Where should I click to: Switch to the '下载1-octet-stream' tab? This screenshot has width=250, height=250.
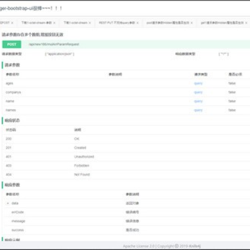[x=76, y=23]
